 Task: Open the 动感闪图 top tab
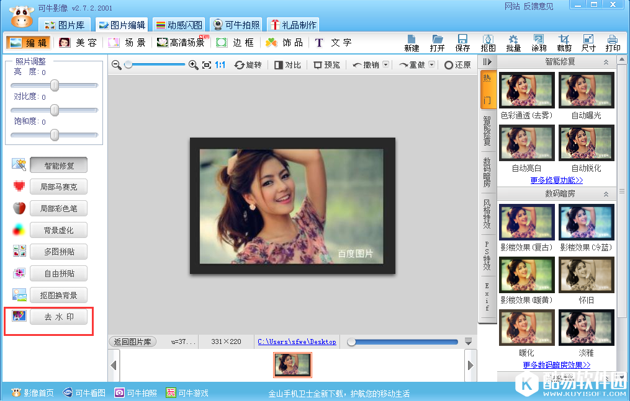tap(179, 25)
